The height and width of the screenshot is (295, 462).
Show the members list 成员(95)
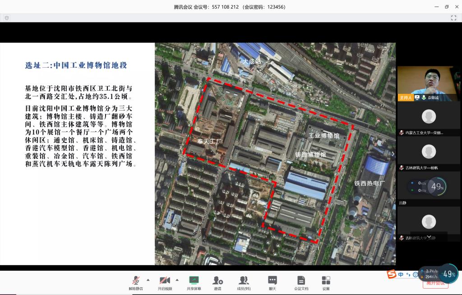click(244, 283)
